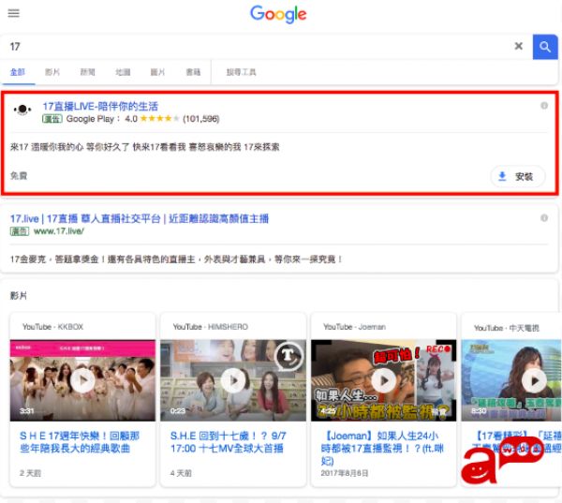Viewport: 562px width, 503px height.
Task: Play the YouTube HIMSHERO video thumbnail
Action: click(x=233, y=380)
